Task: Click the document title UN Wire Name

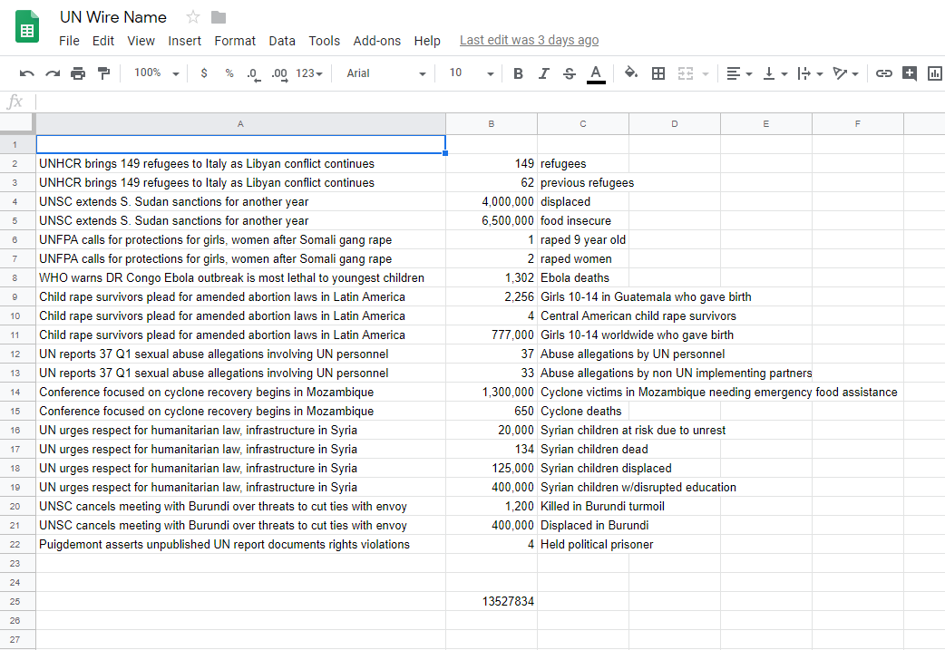Action: point(113,17)
